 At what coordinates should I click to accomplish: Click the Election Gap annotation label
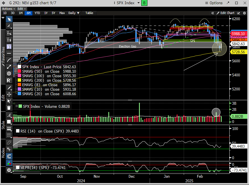point(127,46)
